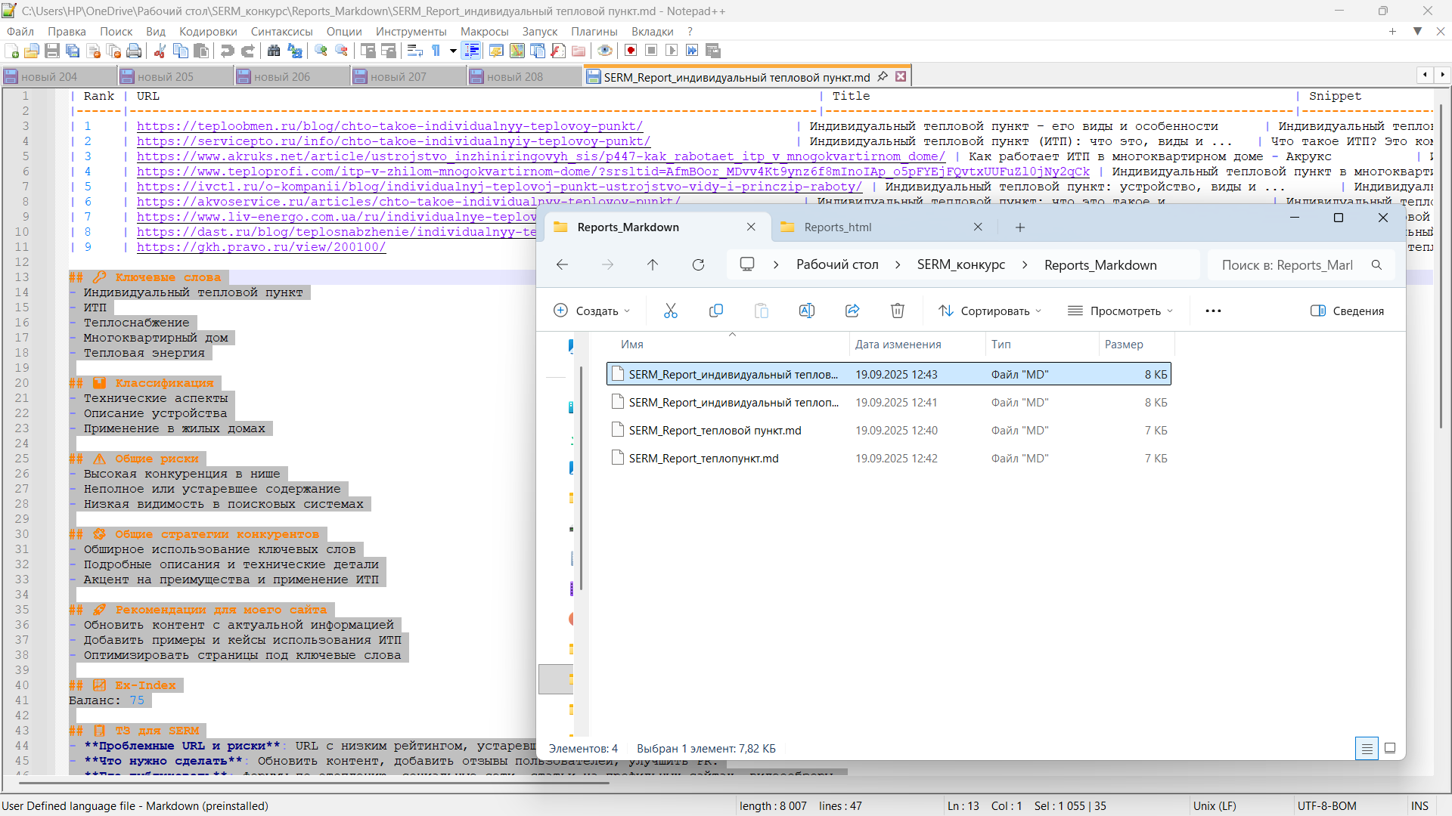This screenshot has height=816, width=1452.
Task: Toggle show all characters pilcrow icon
Action: [x=436, y=51]
